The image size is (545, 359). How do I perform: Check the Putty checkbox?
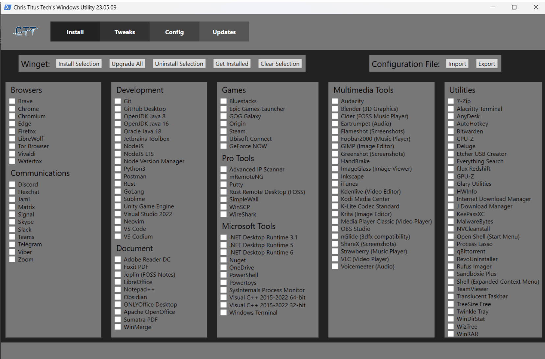(x=223, y=184)
